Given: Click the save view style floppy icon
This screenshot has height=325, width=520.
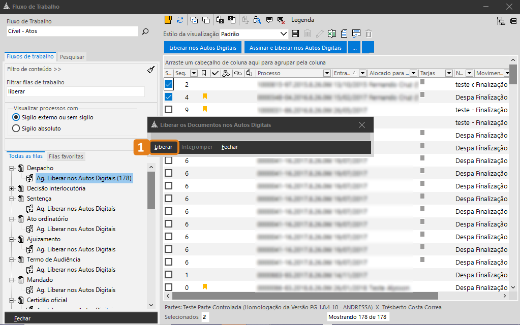Looking at the screenshot, I should pos(295,34).
